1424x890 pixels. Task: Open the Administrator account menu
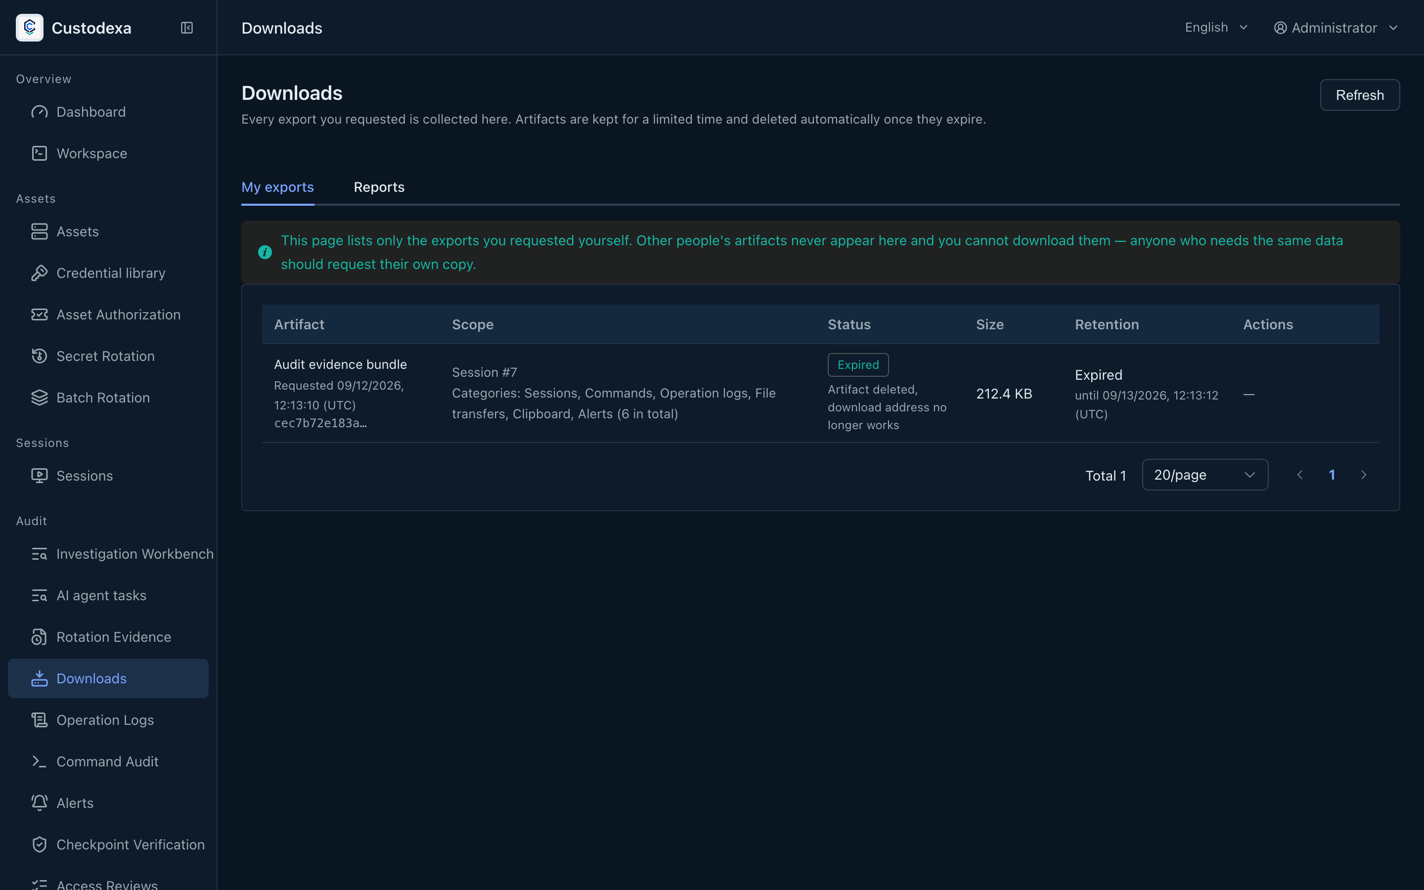tap(1335, 28)
